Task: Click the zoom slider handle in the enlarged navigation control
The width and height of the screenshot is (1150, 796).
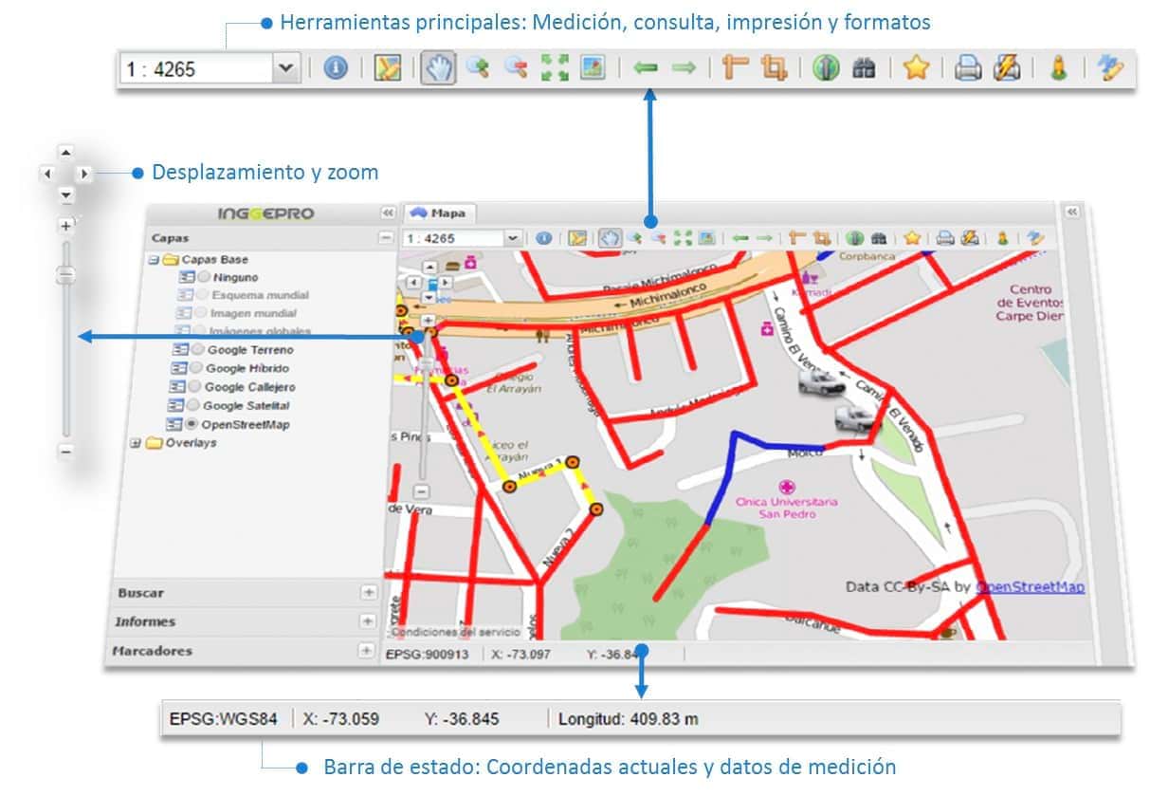Action: (x=65, y=274)
